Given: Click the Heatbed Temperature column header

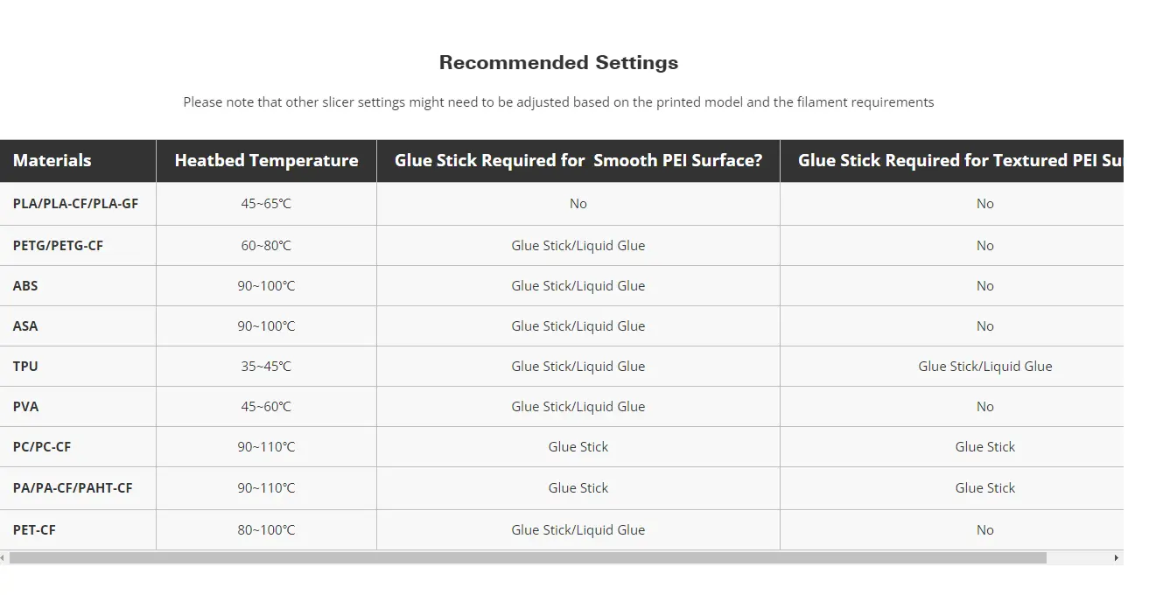Looking at the screenshot, I should [x=266, y=160].
